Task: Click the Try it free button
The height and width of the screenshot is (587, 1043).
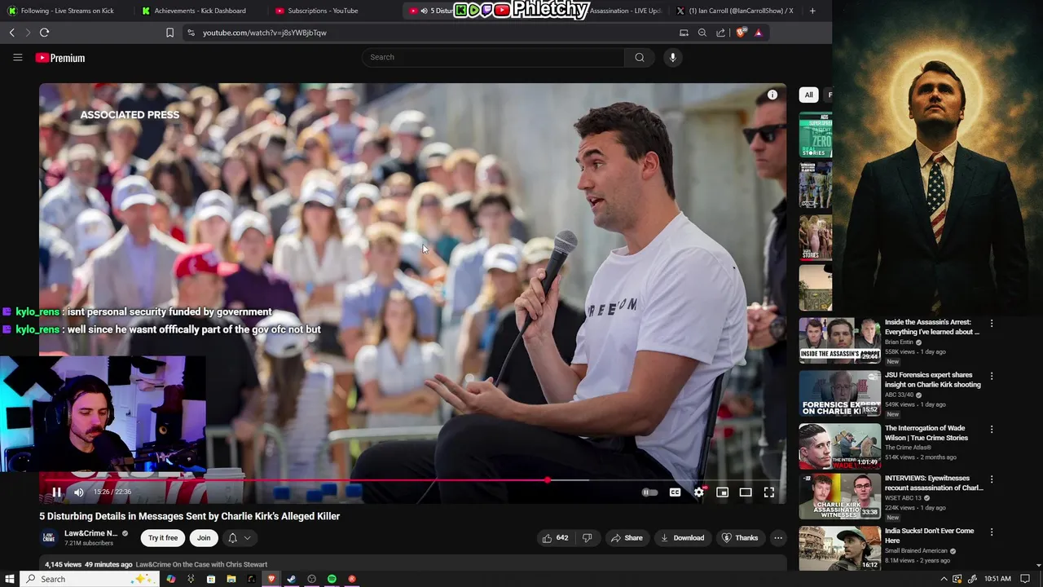Action: [x=163, y=538]
